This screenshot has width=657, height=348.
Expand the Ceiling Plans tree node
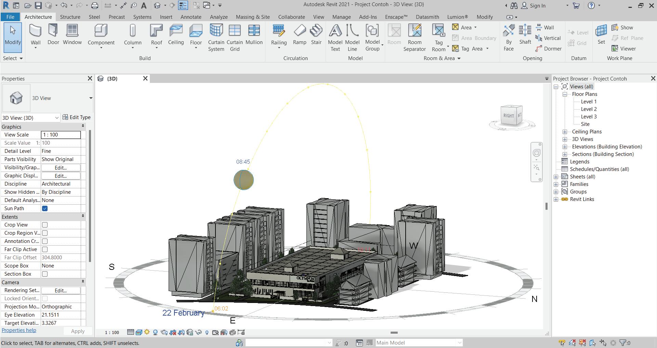tap(565, 132)
